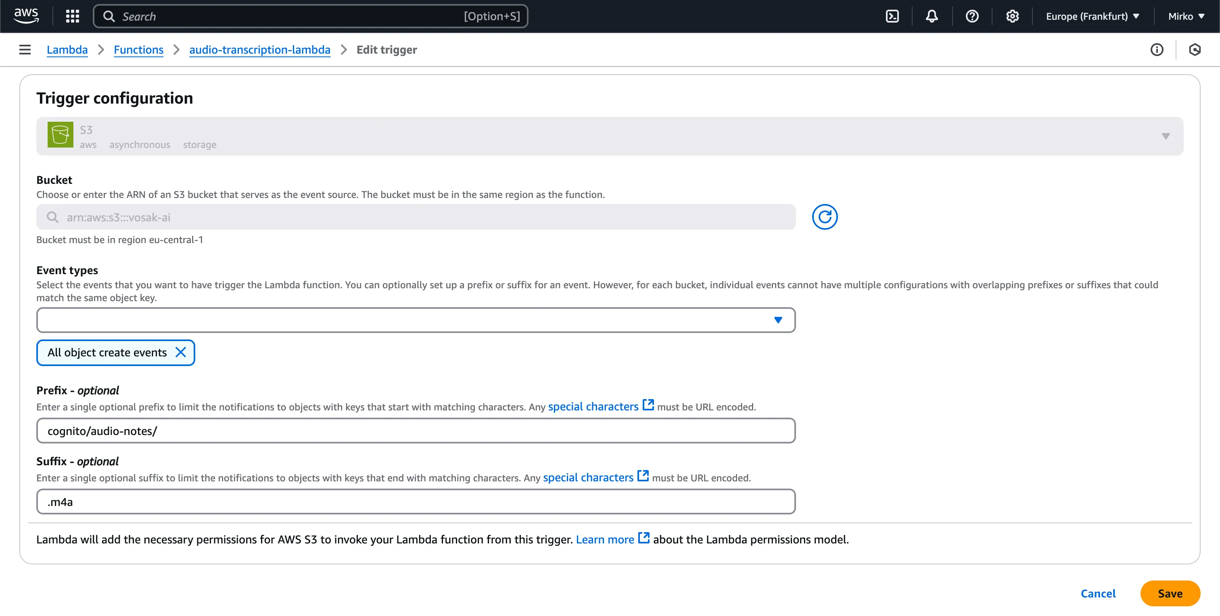Cancel editing the trigger
The image size is (1220, 616).
1098,593
